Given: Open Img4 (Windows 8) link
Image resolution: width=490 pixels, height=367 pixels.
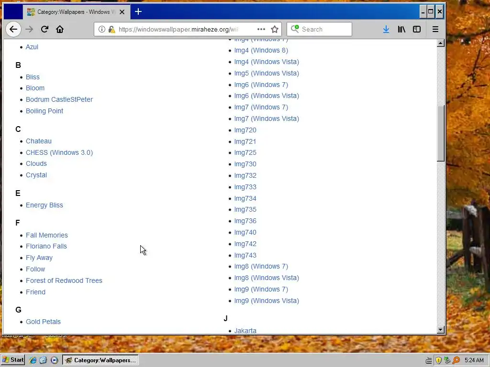Looking at the screenshot, I should point(261,51).
